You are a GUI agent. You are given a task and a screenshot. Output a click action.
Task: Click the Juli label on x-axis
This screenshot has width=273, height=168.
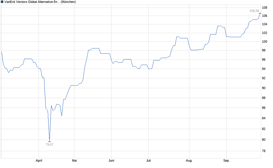pyautogui.click(x=148, y=160)
